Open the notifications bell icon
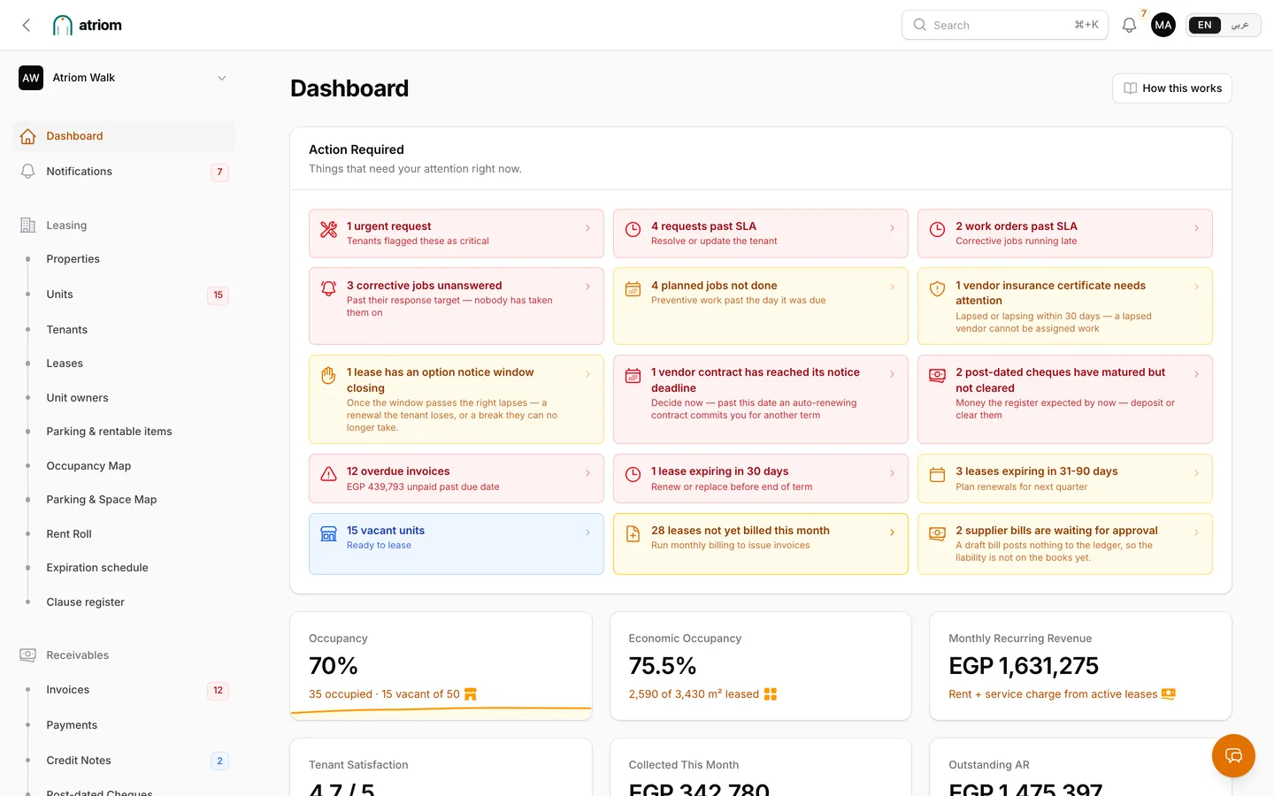The height and width of the screenshot is (796, 1274). 1129,25
